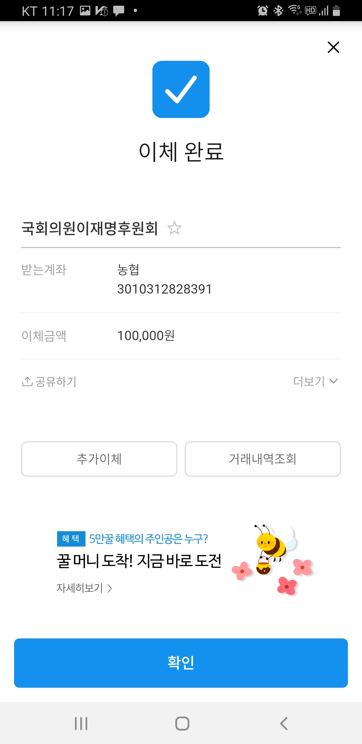Image resolution: width=362 pixels, height=744 pixels.
Task: Go back using Android back arrow
Action: (284, 723)
